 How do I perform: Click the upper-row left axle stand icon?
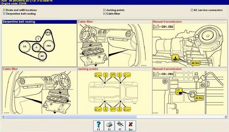106,75
